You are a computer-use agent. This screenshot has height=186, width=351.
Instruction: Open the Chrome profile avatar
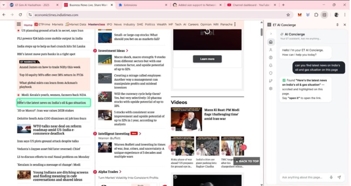click(x=336, y=15)
